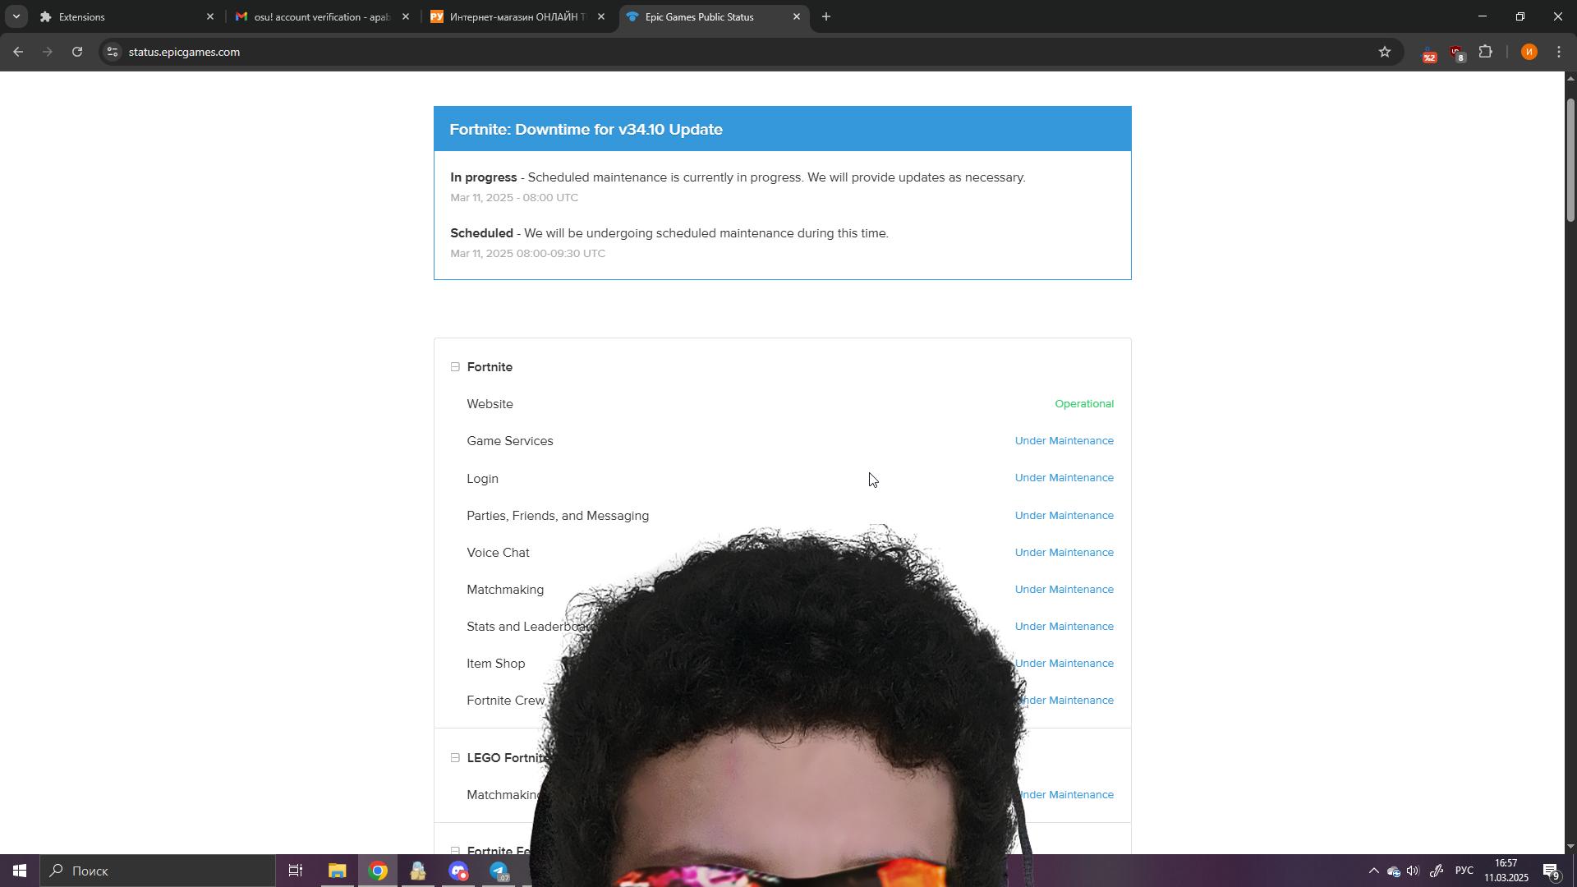The height and width of the screenshot is (887, 1577).
Task: Switch to the Extensions tab
Action: pos(127,16)
